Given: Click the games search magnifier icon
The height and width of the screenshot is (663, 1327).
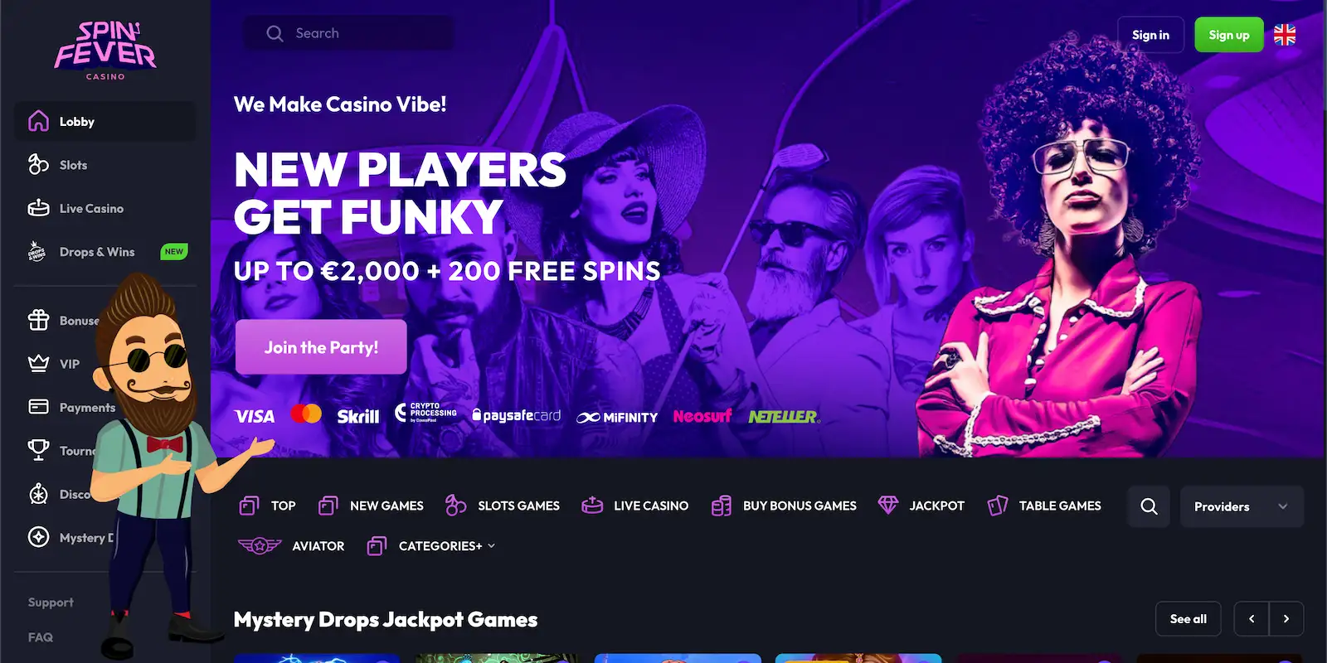Looking at the screenshot, I should 1149,506.
